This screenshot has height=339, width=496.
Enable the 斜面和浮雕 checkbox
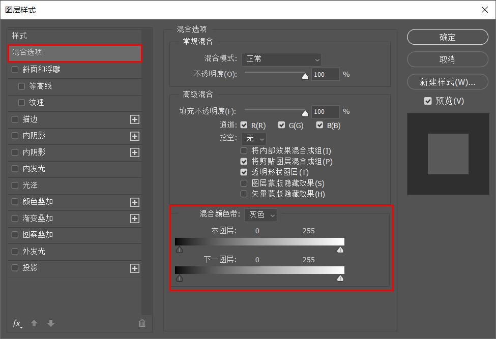(15, 70)
